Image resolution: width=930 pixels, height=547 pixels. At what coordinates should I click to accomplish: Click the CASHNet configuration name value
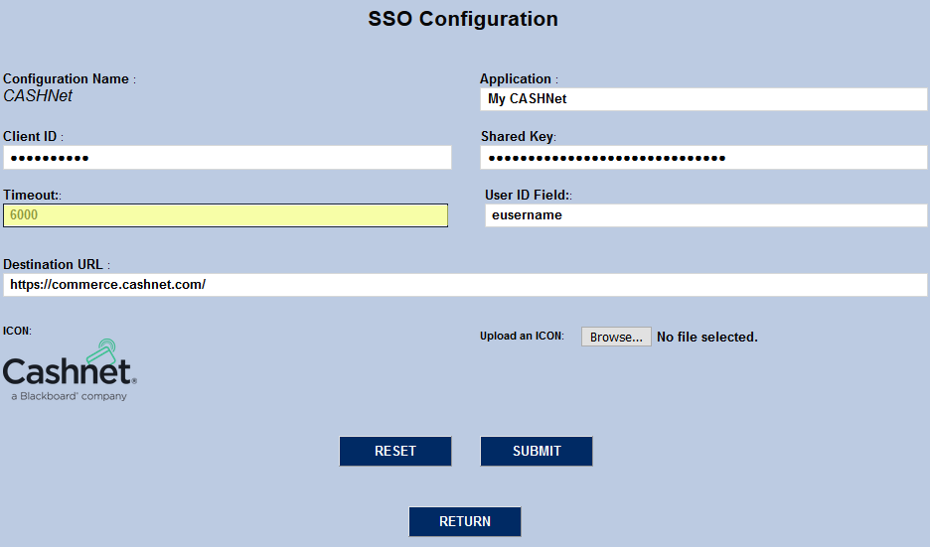[38, 96]
